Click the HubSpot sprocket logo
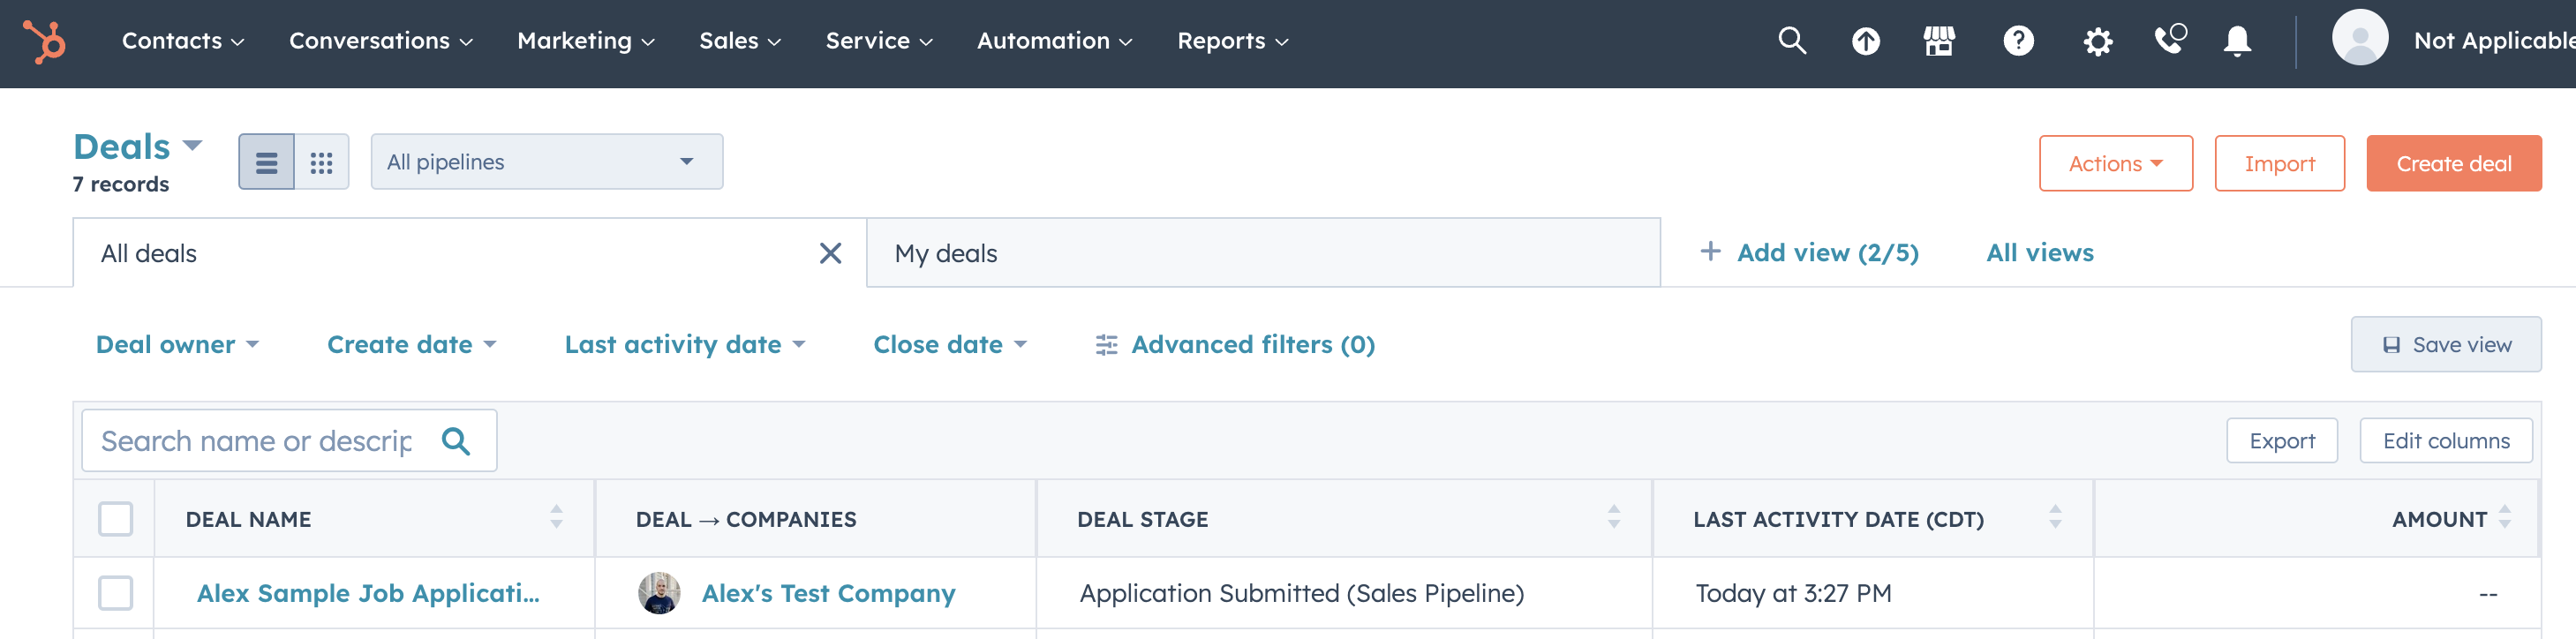The height and width of the screenshot is (639, 2576). point(45,41)
